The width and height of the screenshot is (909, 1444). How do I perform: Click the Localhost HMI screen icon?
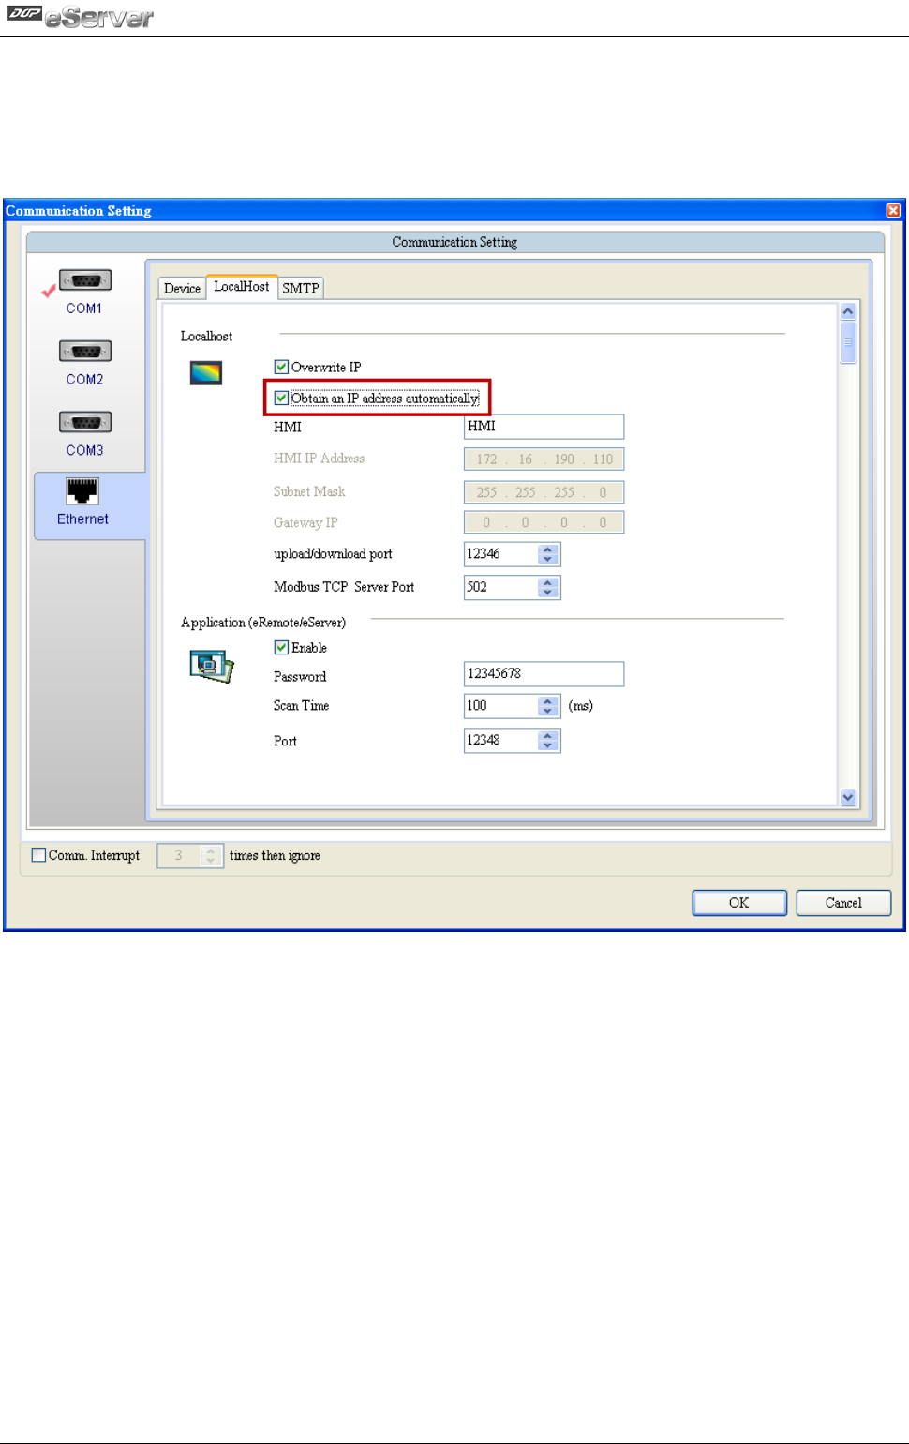pyautogui.click(x=206, y=373)
